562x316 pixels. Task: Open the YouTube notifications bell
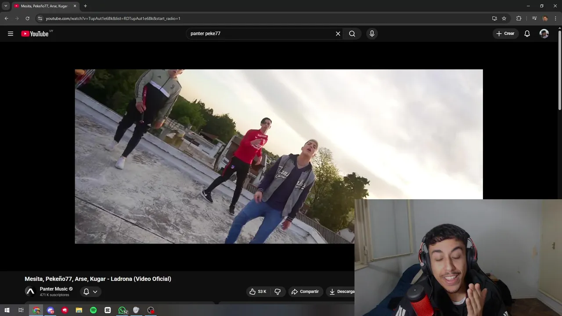point(527,34)
